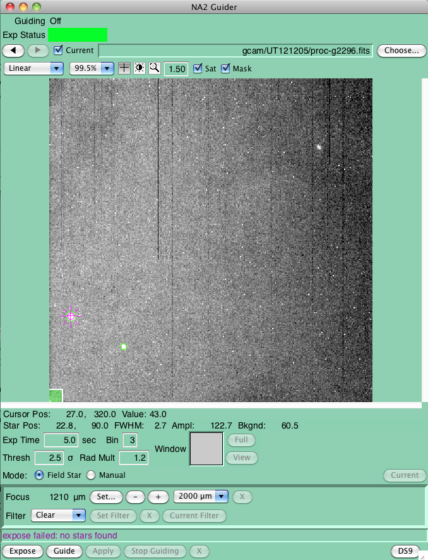Click the FWHM 2.7 value
This screenshot has width=428, height=560.
[x=160, y=426]
